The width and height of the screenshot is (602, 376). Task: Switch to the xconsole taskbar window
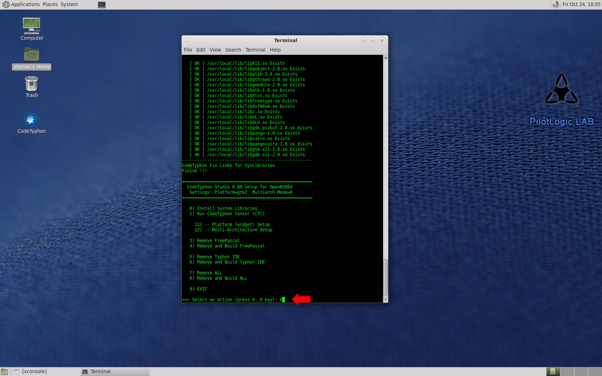(34, 371)
